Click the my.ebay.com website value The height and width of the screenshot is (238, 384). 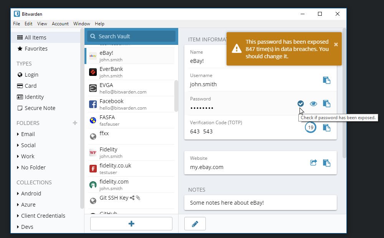click(207, 167)
